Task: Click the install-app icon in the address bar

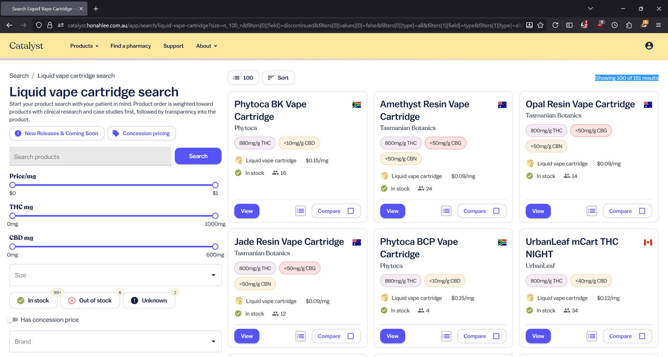Action: [529, 25]
